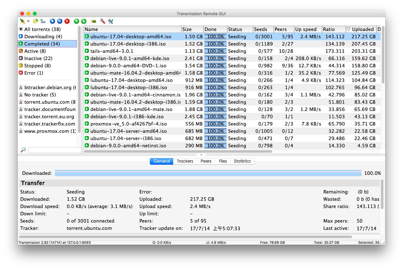Click the red Remove torrent icon
403x270 pixels.
[67, 21]
